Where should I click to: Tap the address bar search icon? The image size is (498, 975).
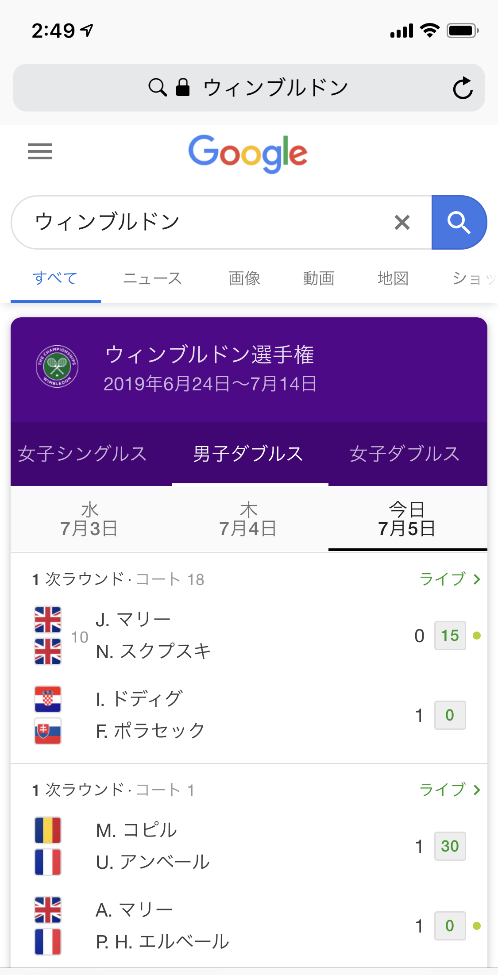[x=157, y=88]
